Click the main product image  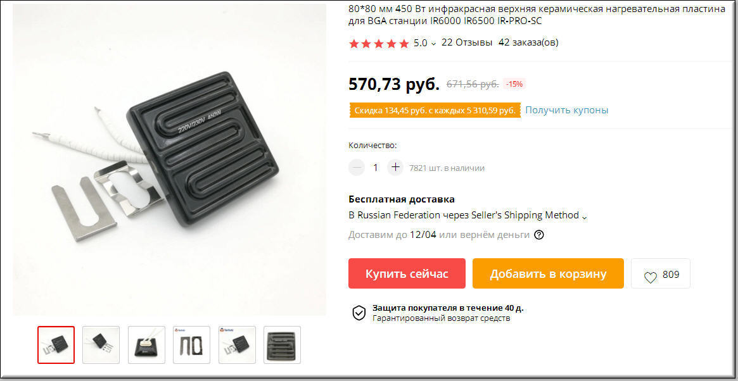pos(169,160)
